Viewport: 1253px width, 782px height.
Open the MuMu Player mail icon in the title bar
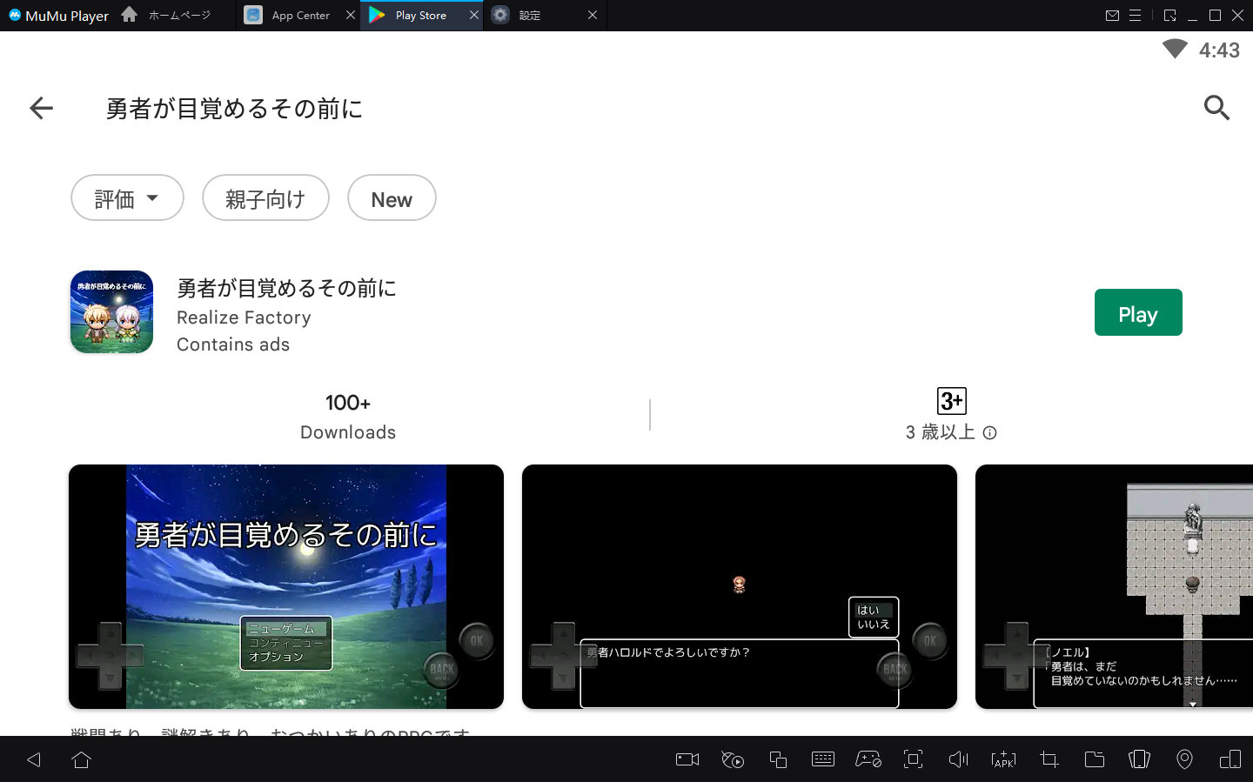pos(1112,16)
